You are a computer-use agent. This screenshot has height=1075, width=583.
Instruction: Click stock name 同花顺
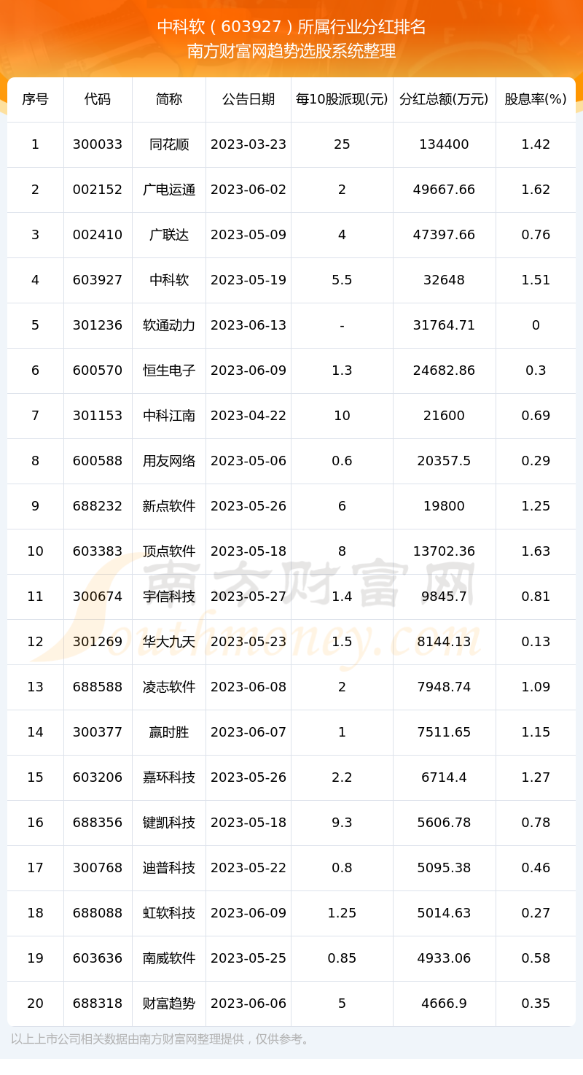[x=169, y=144]
